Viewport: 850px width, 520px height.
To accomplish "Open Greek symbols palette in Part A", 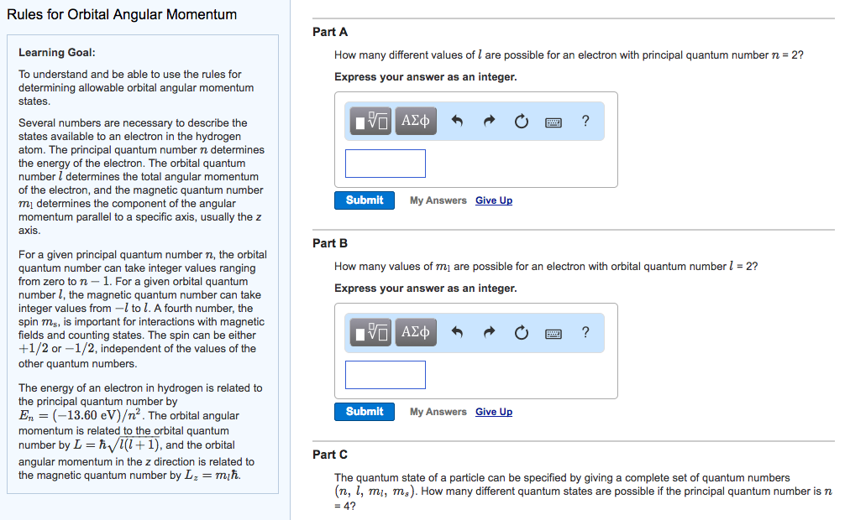I will coord(416,122).
